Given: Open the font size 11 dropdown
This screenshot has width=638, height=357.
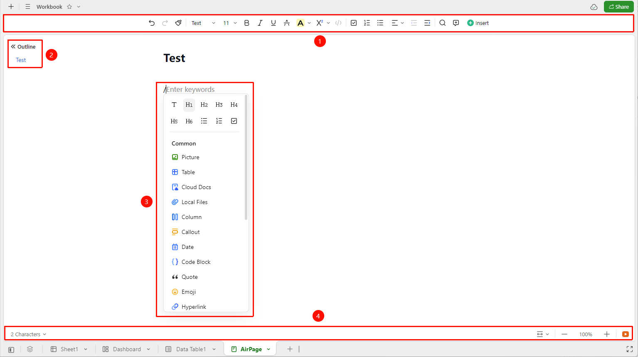Looking at the screenshot, I should pyautogui.click(x=230, y=23).
